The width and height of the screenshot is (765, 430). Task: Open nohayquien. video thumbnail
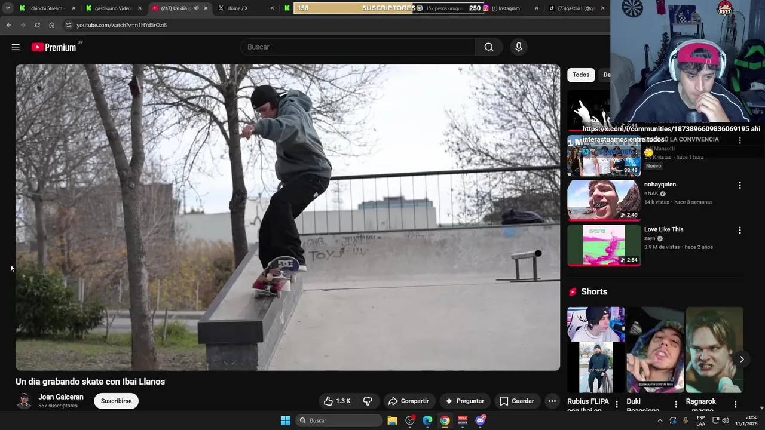(x=604, y=200)
